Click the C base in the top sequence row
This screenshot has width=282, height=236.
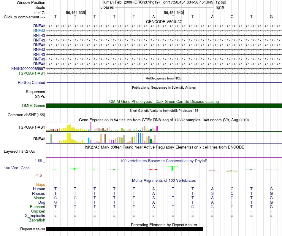coord(232,17)
